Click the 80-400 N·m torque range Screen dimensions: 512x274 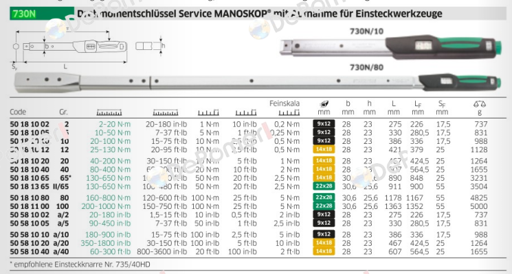coord(111,170)
